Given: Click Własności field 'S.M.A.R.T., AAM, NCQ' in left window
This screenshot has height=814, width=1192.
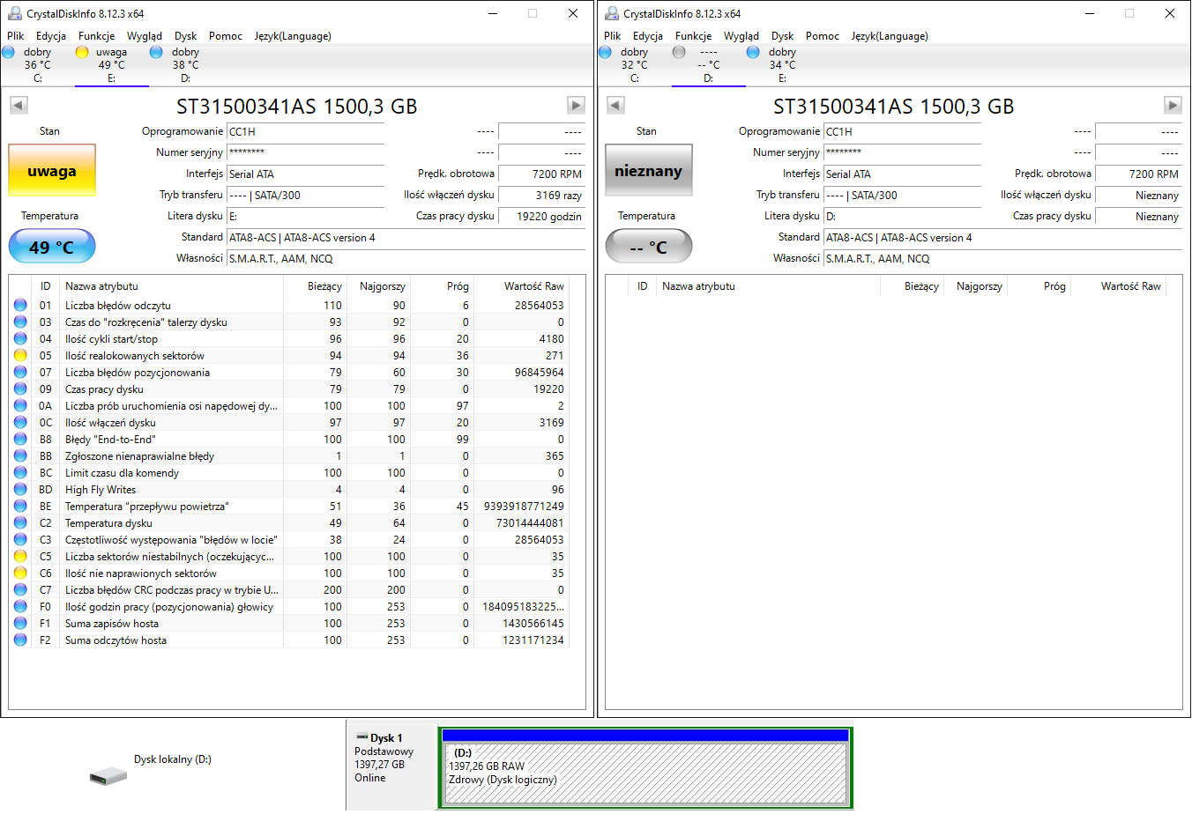Looking at the screenshot, I should tap(406, 259).
